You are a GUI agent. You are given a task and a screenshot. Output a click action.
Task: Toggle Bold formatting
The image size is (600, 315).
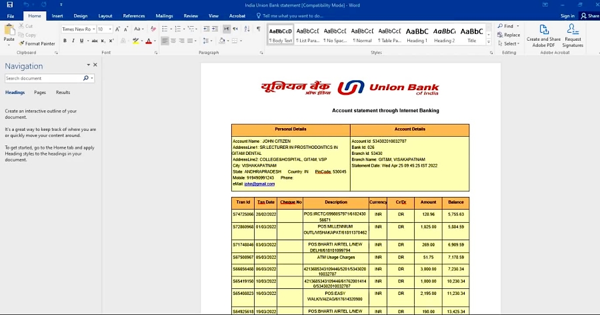(x=65, y=41)
